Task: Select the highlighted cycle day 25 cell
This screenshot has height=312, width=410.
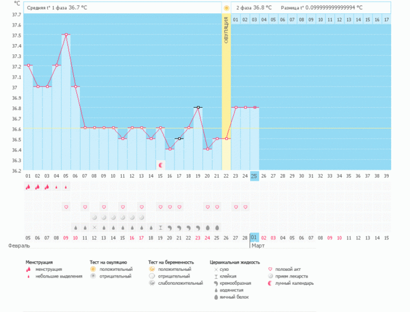Action: pos(254,175)
